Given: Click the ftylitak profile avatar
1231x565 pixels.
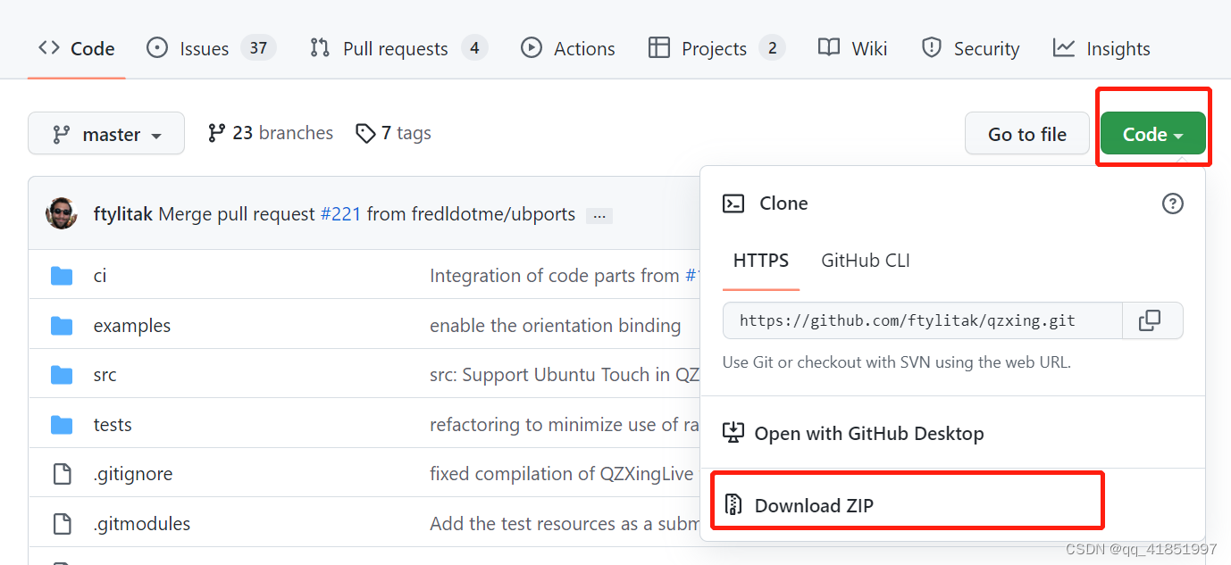Looking at the screenshot, I should [x=61, y=212].
